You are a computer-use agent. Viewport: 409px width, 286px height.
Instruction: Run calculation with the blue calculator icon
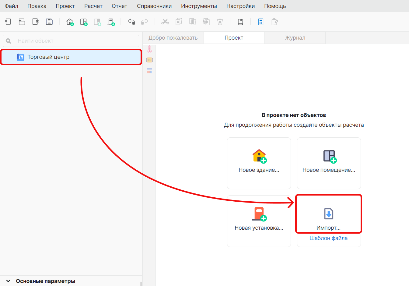[x=261, y=22]
